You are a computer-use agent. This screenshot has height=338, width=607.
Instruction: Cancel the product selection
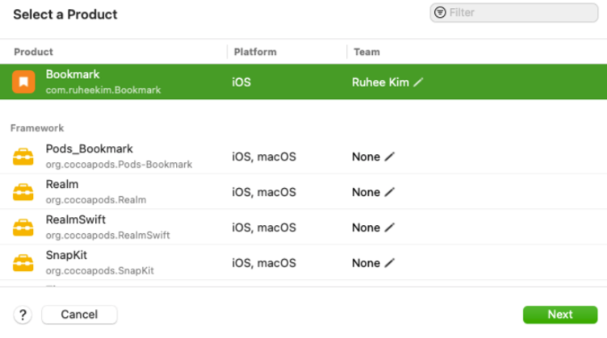[79, 315]
